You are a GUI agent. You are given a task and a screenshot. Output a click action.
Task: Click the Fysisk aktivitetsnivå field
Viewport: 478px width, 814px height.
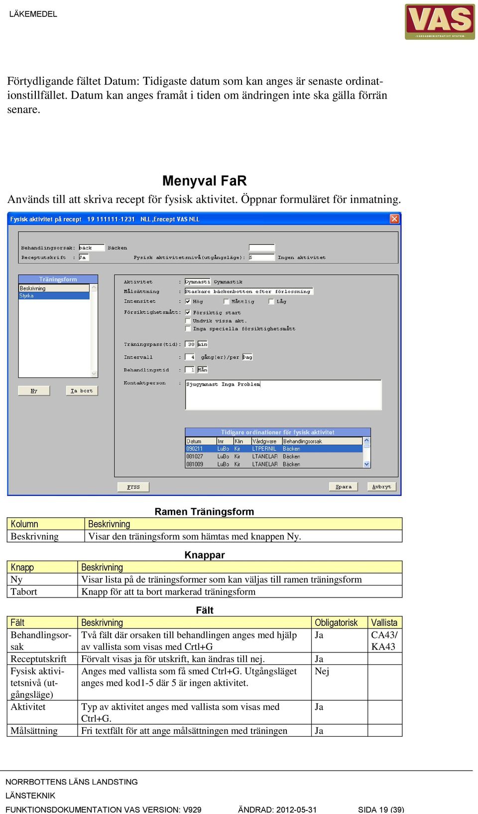[x=262, y=257]
